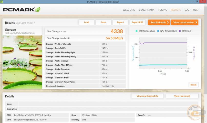The height and width of the screenshot is (123, 207).
Task: Select the Microsoft Word row
Action: click(85, 74)
